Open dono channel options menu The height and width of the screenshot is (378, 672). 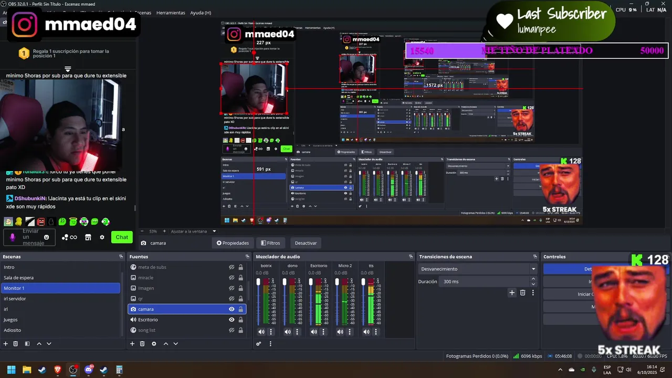point(297,332)
